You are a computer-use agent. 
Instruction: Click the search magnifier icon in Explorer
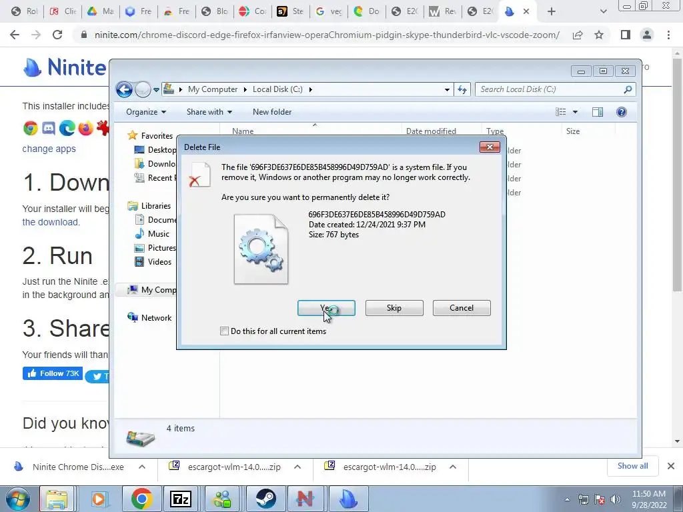[628, 89]
